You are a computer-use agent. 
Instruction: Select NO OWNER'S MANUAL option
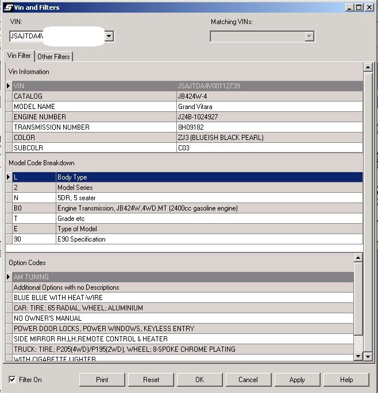183,318
